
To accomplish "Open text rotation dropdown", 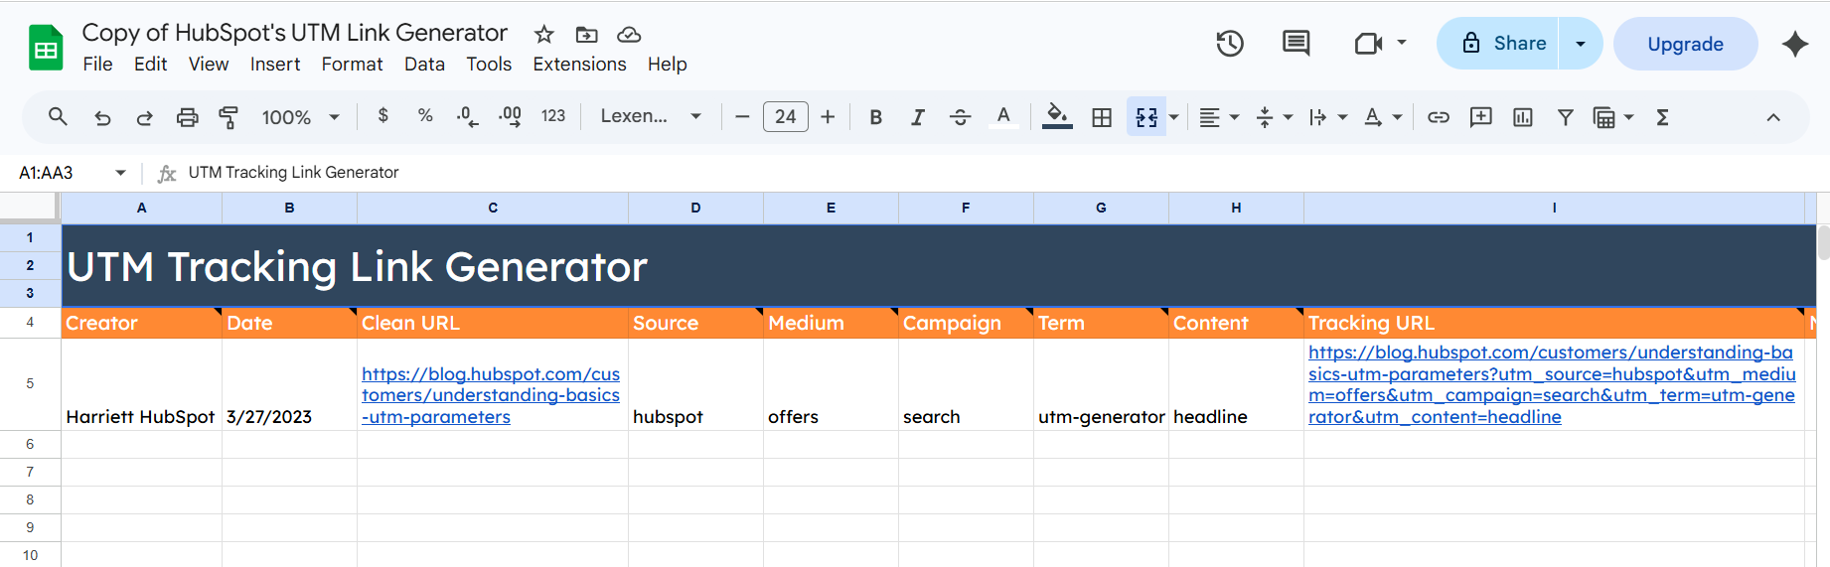I will [1383, 117].
